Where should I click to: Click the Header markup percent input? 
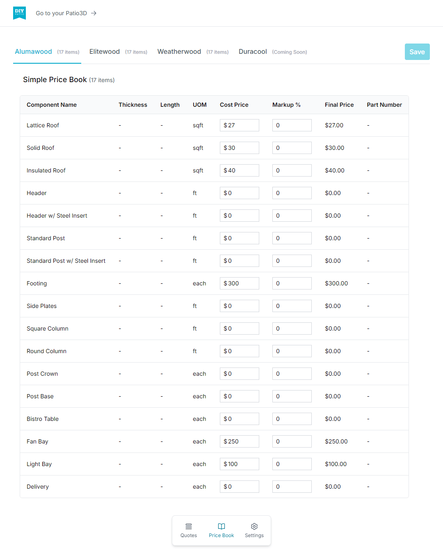[292, 193]
